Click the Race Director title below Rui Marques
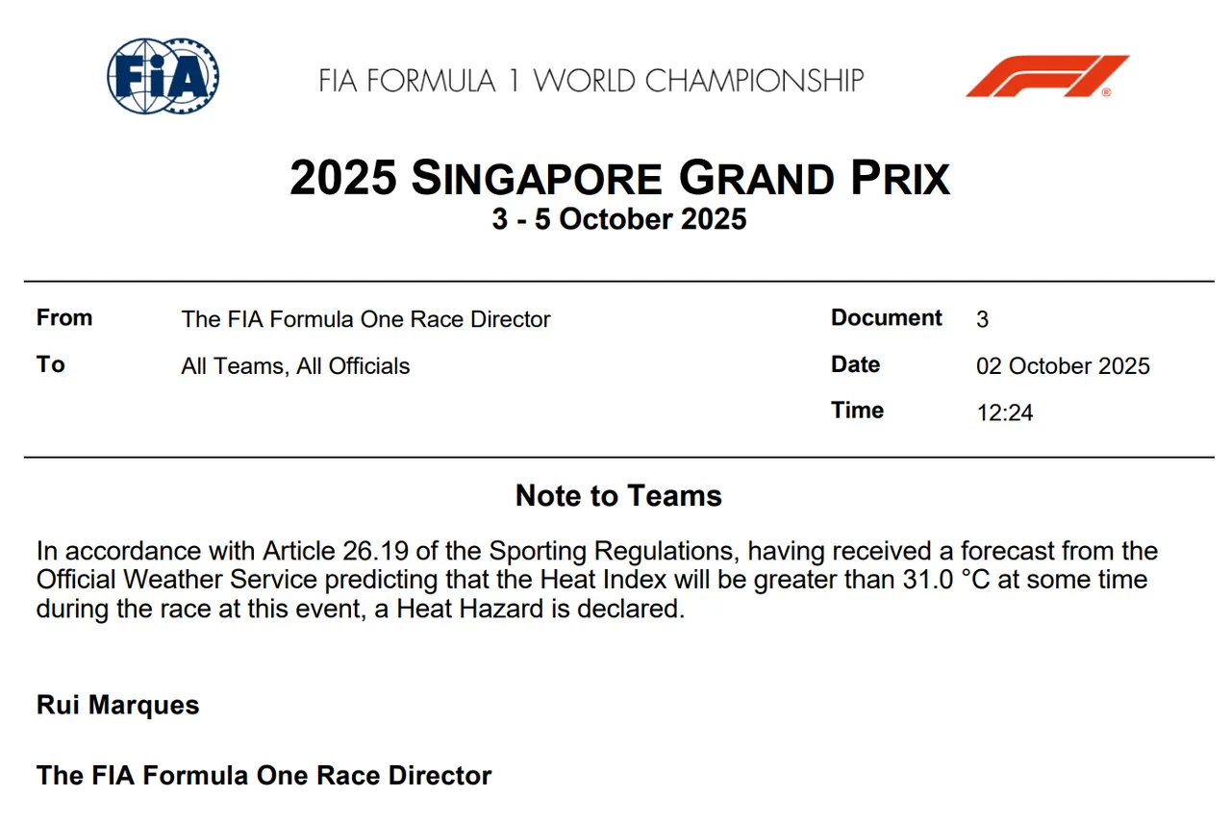The height and width of the screenshot is (822, 1231). 264,775
